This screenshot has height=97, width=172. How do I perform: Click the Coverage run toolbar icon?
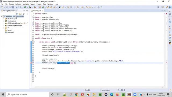click(30, 7)
